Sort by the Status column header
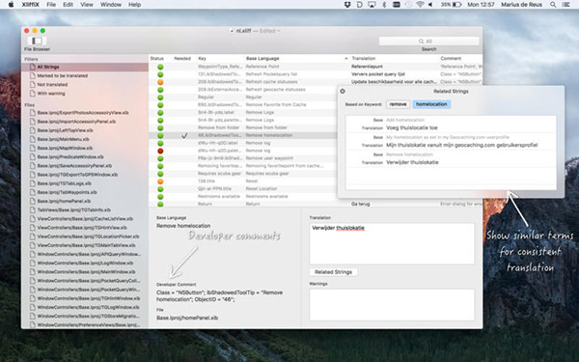Image resolution: width=579 pixels, height=362 pixels. (x=157, y=58)
